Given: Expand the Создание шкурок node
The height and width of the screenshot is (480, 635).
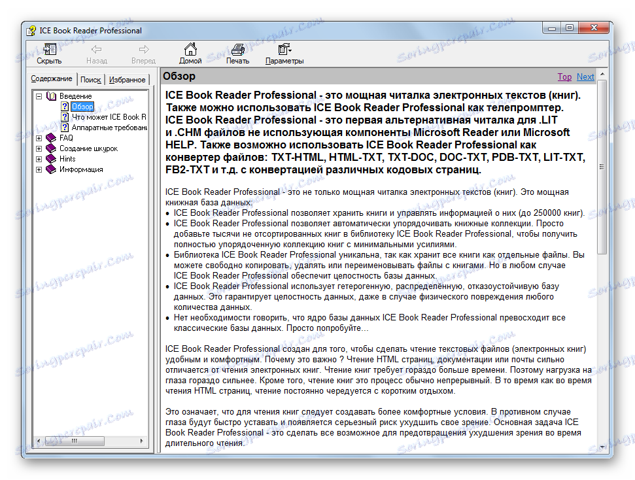Looking at the screenshot, I should pyautogui.click(x=39, y=148).
